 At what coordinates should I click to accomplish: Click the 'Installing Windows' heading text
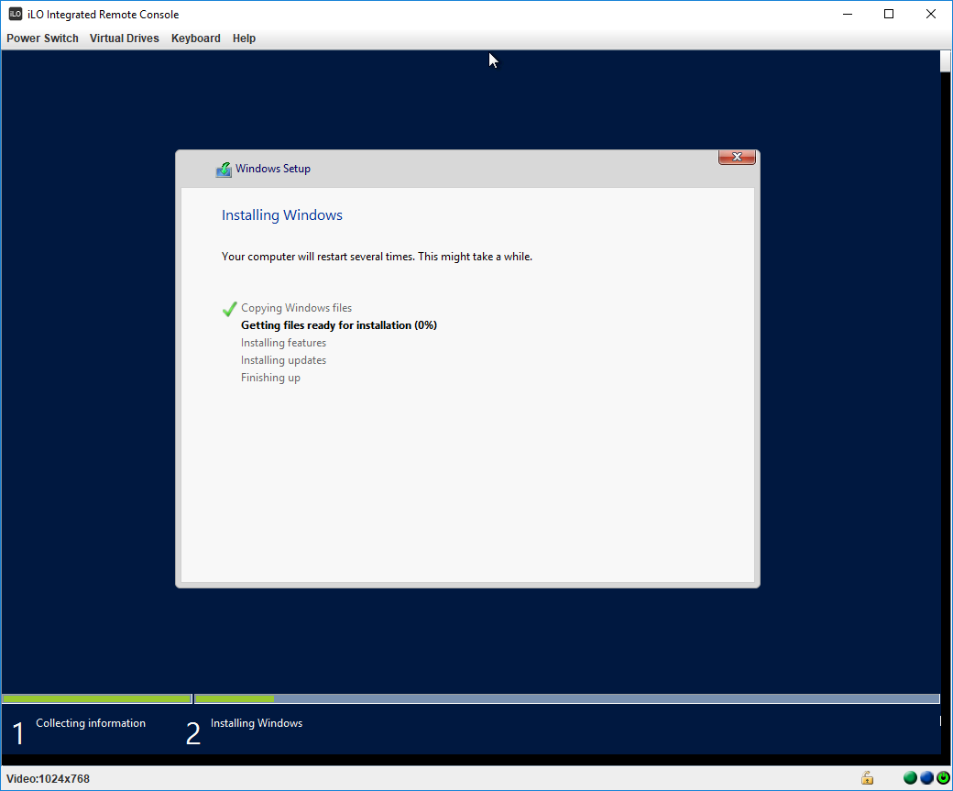(281, 215)
